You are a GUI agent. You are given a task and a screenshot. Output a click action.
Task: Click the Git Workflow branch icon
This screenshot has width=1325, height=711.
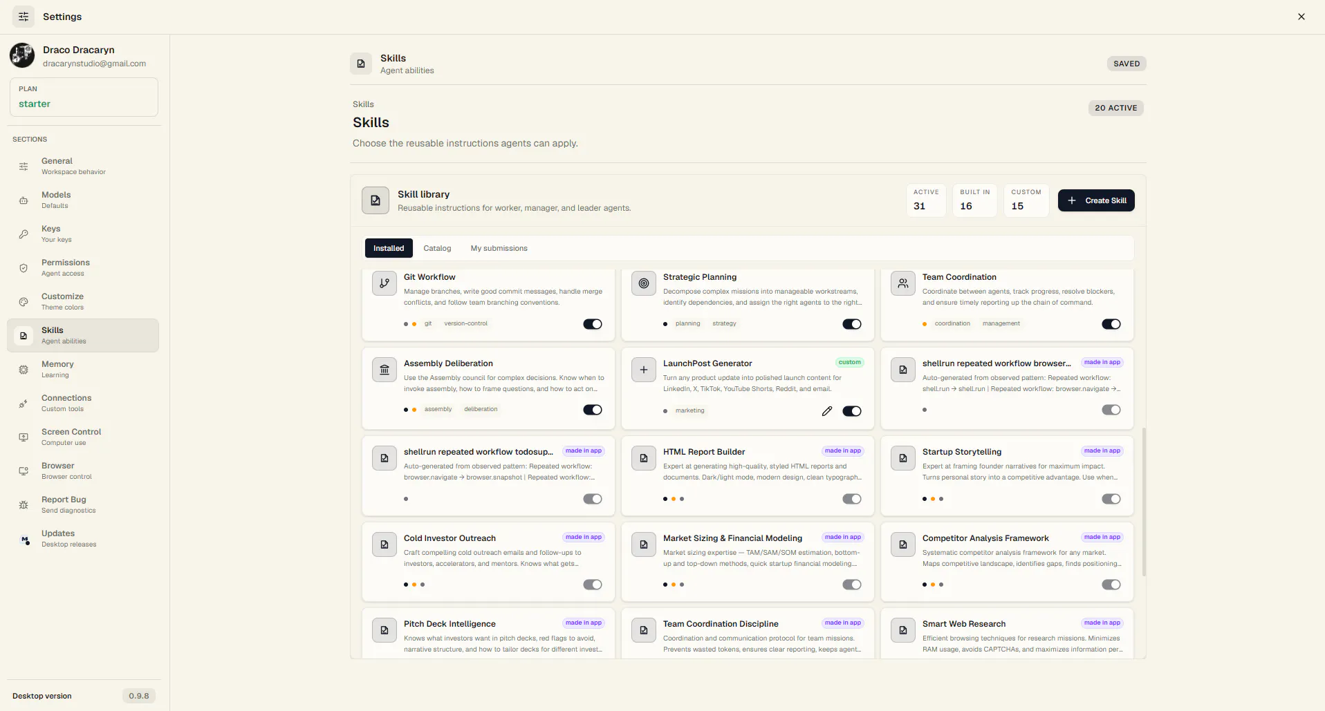pos(384,283)
